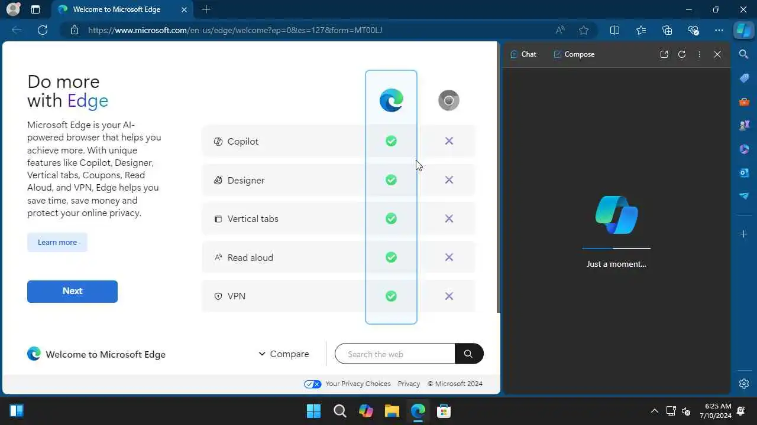Image resolution: width=757 pixels, height=425 pixels.
Task: Open Copilot in new tab link icon
Action: tap(664, 54)
